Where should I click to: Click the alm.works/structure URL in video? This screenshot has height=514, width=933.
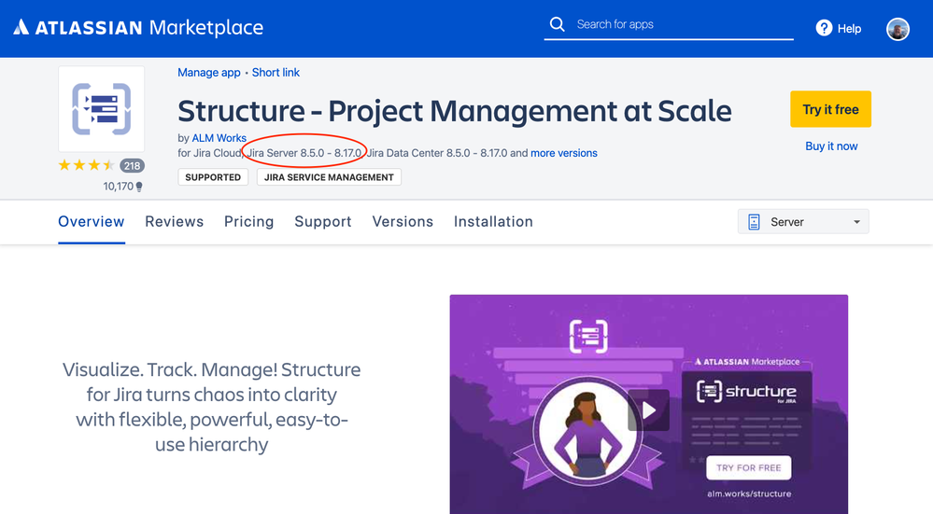749,493
